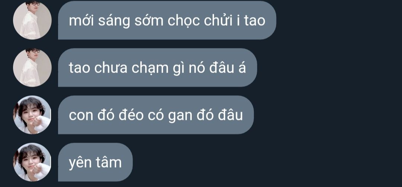This screenshot has height=187, width=402.
Task: Click the word "mới" starting the first message
Action: (82, 20)
